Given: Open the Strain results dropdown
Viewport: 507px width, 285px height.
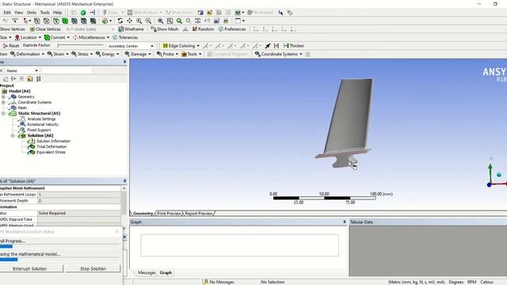Looking at the screenshot, I should (x=58, y=54).
